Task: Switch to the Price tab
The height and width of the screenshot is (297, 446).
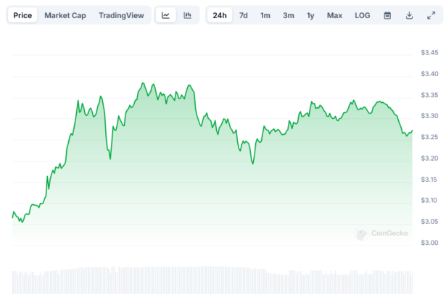Action: click(22, 15)
